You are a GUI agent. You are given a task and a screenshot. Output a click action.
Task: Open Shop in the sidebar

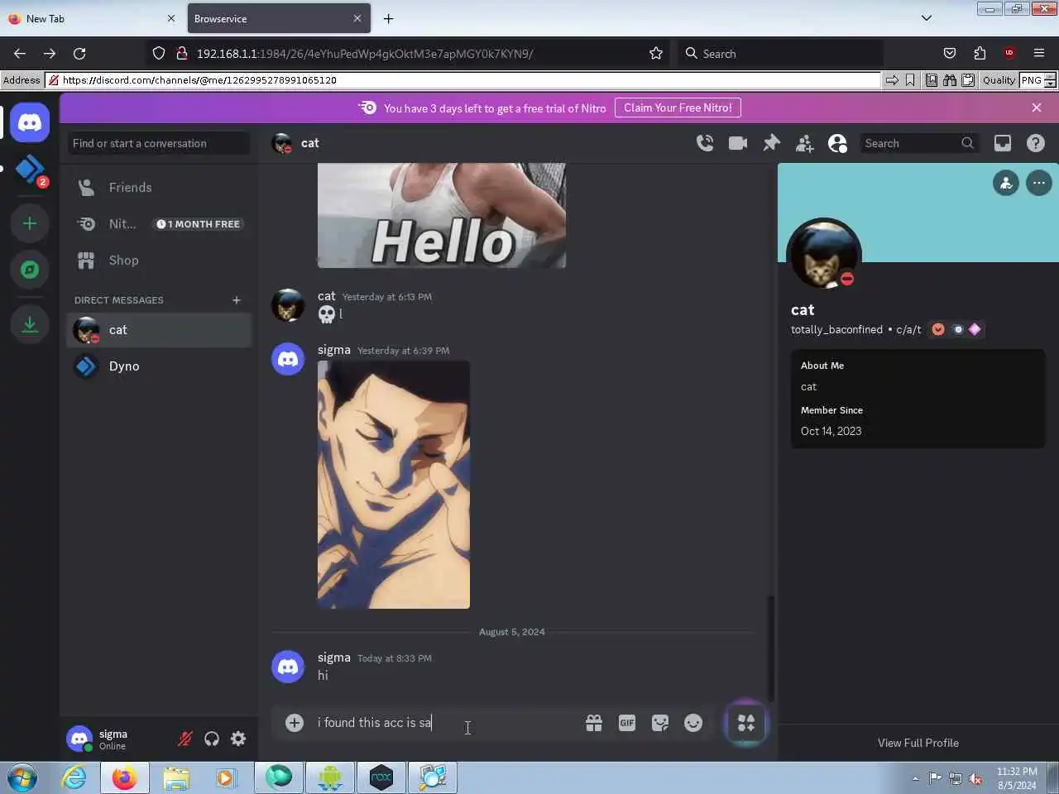click(159, 261)
